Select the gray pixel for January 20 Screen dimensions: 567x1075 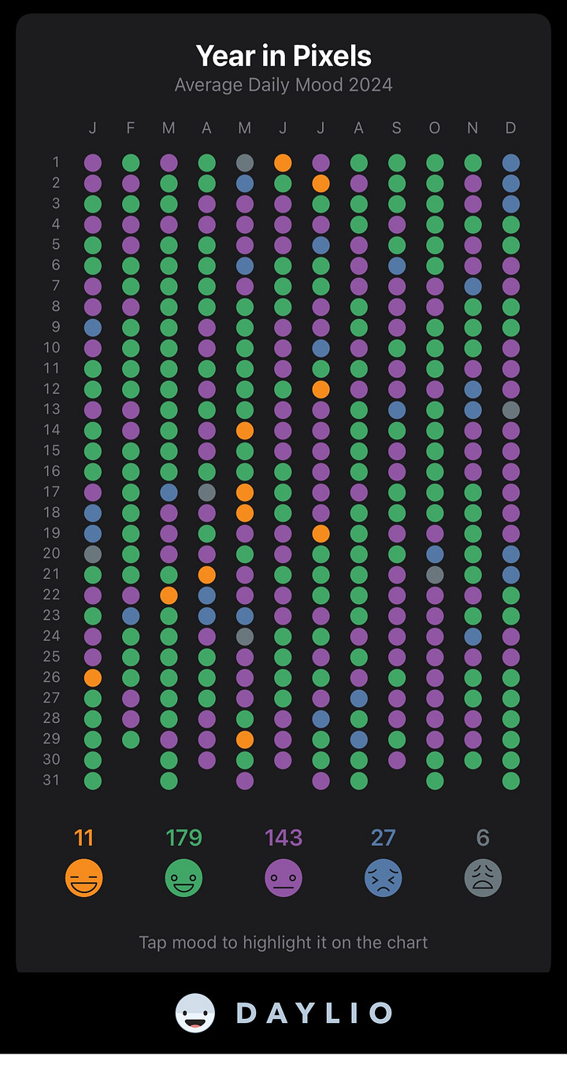coord(93,554)
